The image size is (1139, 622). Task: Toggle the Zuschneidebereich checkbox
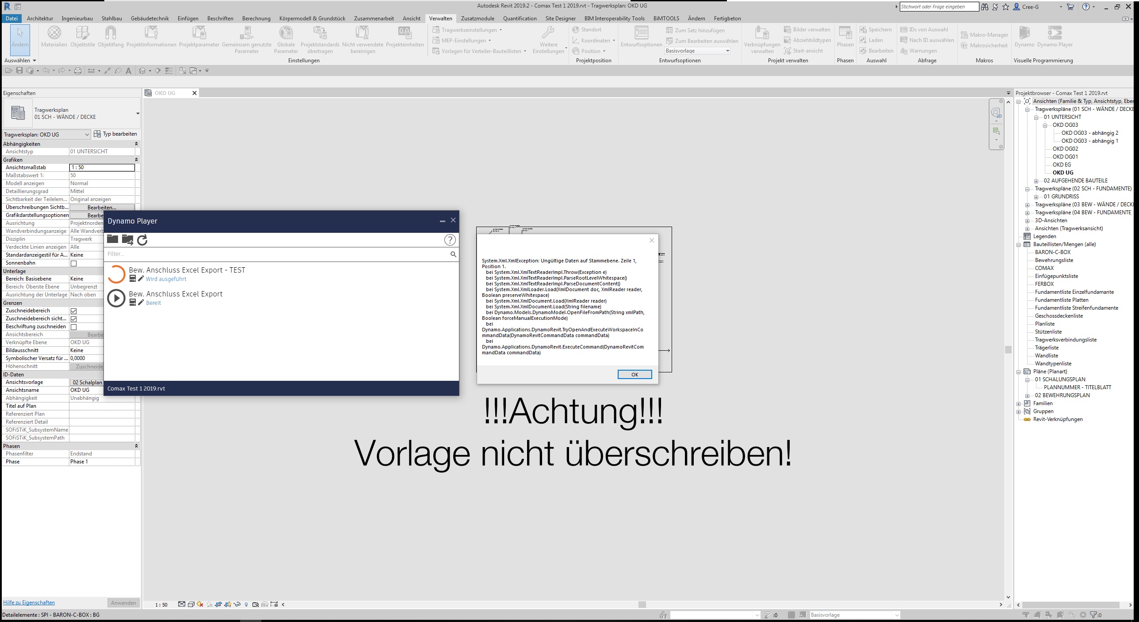pos(74,311)
